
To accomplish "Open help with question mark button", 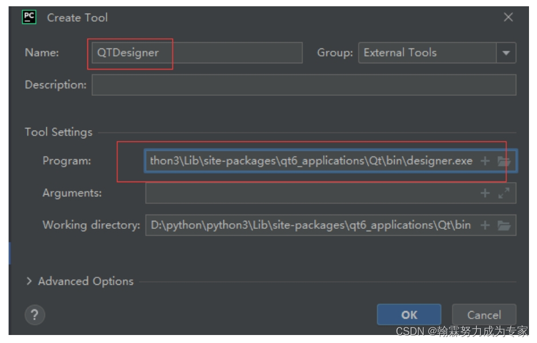I will click(35, 315).
